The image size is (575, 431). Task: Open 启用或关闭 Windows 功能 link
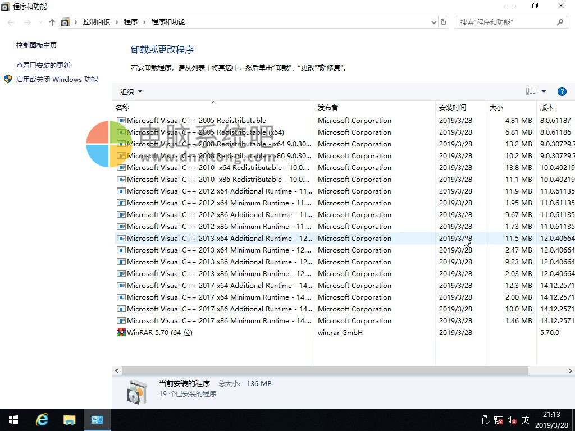[57, 79]
